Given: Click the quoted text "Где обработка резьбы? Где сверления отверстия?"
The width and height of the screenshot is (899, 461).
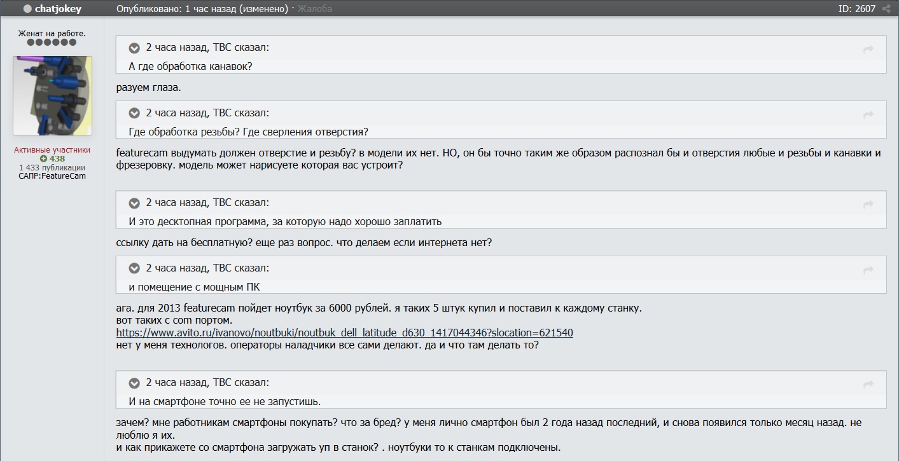Looking at the screenshot, I should (248, 132).
